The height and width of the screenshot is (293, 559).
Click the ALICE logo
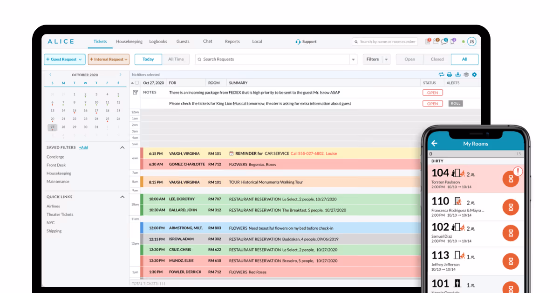pyautogui.click(x=61, y=41)
